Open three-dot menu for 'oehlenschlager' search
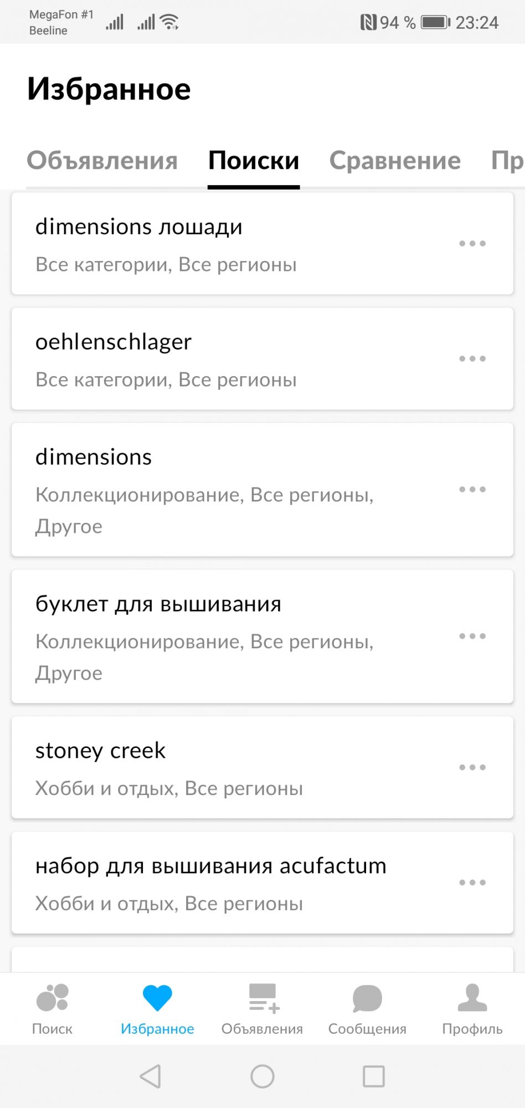The width and height of the screenshot is (525, 1108). coord(472,359)
